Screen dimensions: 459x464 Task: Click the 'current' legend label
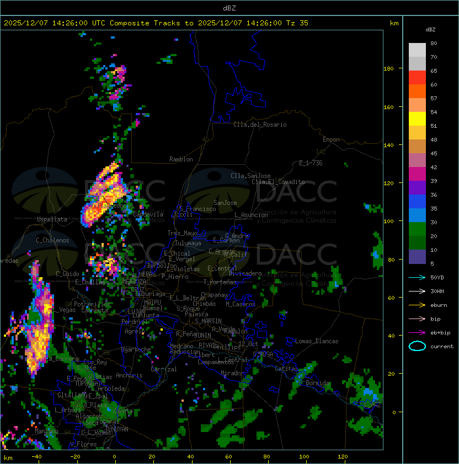(442, 347)
